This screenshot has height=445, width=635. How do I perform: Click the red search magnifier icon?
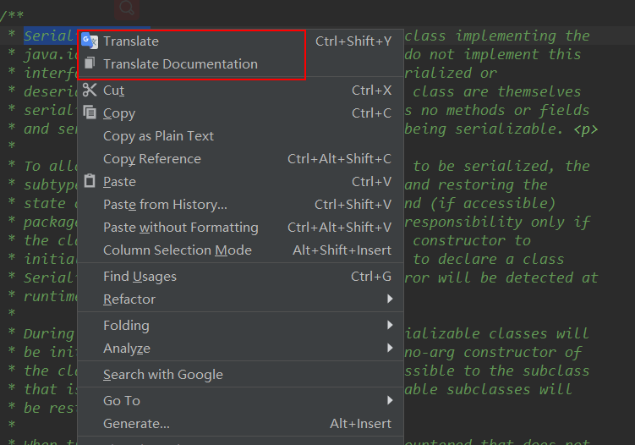pos(127,8)
